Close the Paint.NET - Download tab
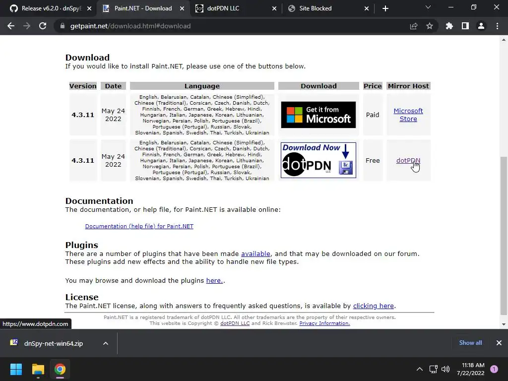Screen dimensions: 508x381 182,8
